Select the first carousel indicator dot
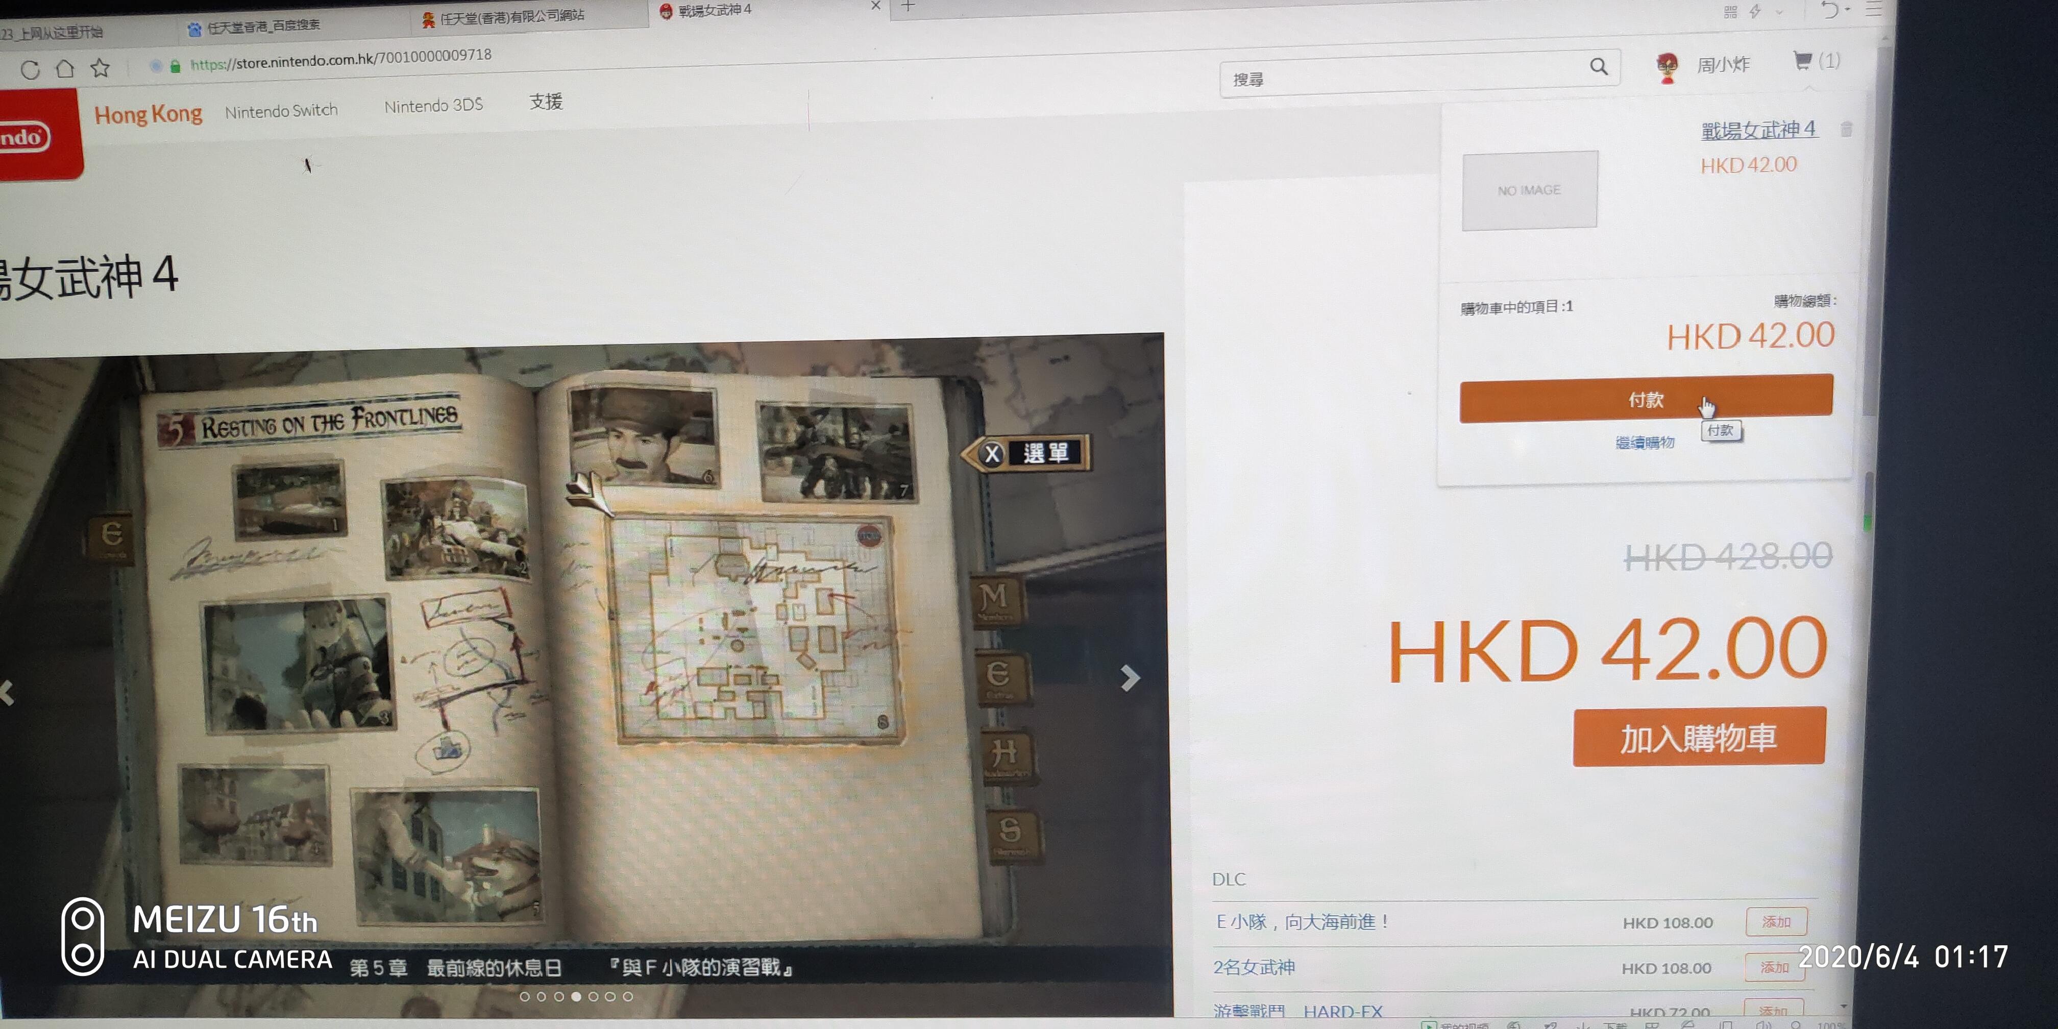2058x1029 pixels. coord(524,996)
